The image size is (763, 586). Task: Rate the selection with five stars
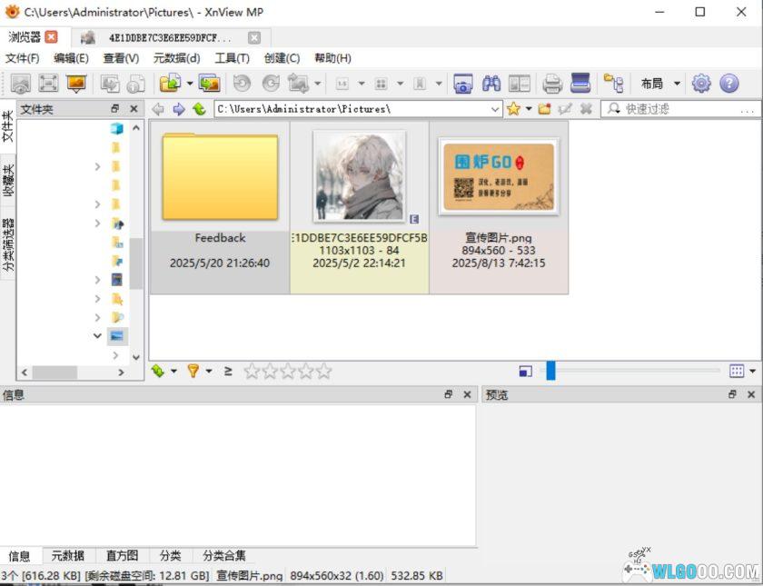[325, 371]
